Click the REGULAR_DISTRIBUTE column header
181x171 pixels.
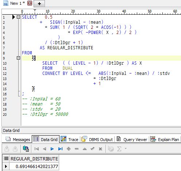coord(34,159)
